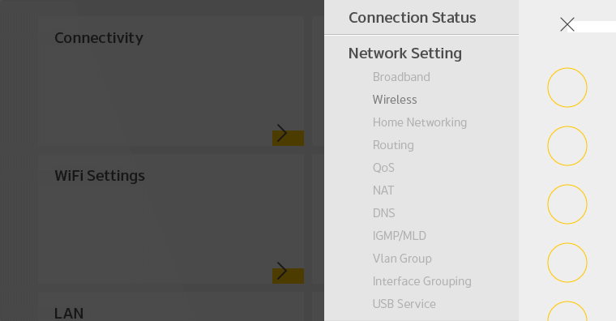This screenshot has width=616, height=321.
Task: Collapse the Network Setting menu section
Action: [405, 53]
